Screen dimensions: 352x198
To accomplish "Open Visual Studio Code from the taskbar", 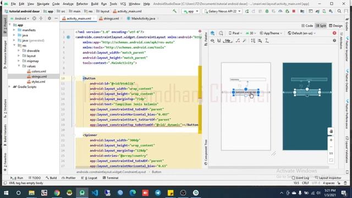I will point(95,193).
